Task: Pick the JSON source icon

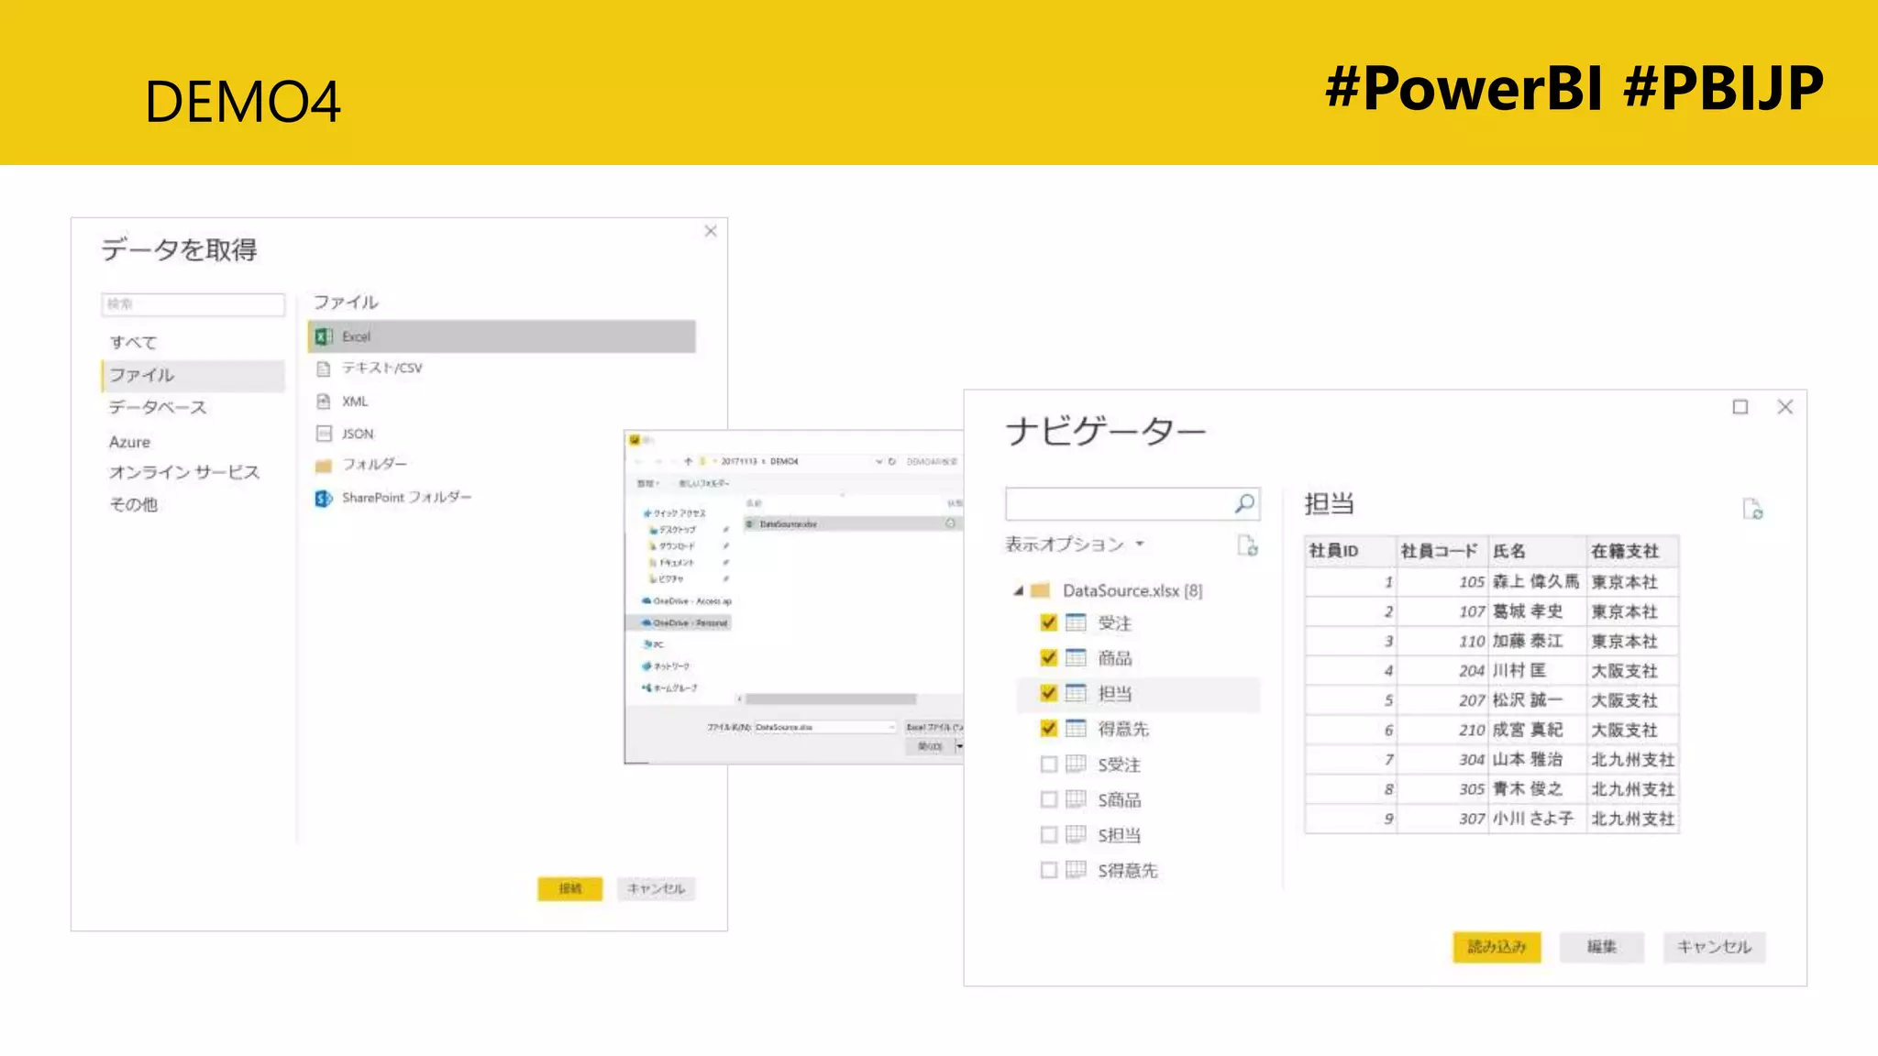Action: pyautogui.click(x=323, y=434)
